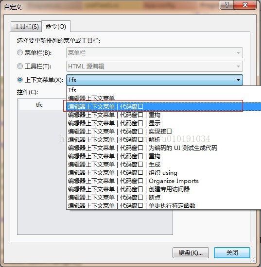Select the 工具栏(T) radio button
This screenshot has height=267, width=261.
tap(20, 66)
